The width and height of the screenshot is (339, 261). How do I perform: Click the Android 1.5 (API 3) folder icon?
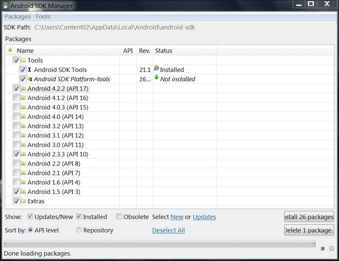23,192
